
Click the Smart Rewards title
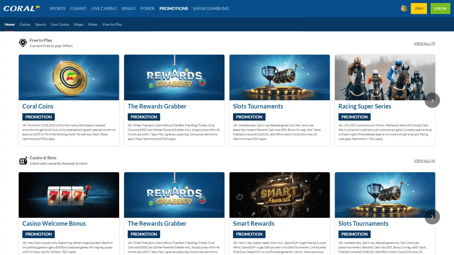(x=254, y=224)
